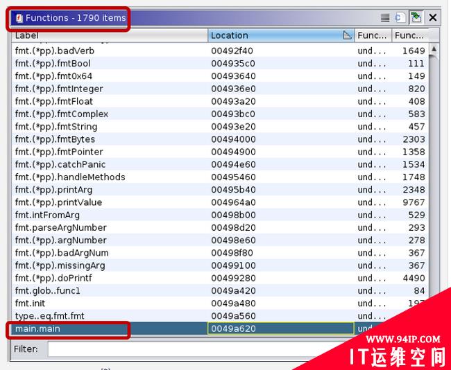Close the Functions window with X

click(432, 18)
